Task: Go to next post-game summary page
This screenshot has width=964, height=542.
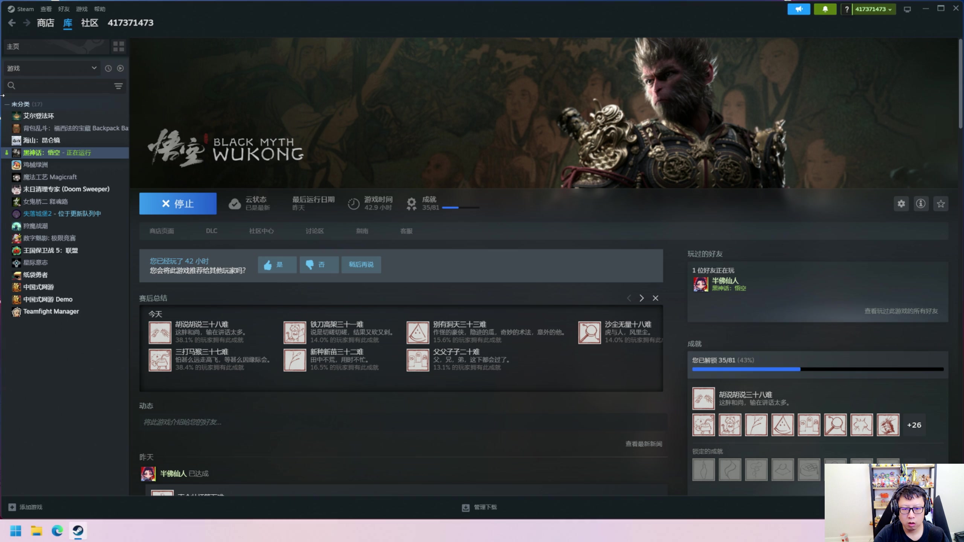Action: click(x=642, y=298)
